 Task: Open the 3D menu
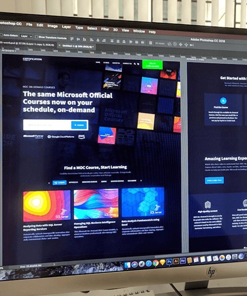(x=115, y=30)
